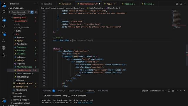188x106 pixels.
Task: Select the zsh - arccreditbank terminal
Action: click(152, 91)
